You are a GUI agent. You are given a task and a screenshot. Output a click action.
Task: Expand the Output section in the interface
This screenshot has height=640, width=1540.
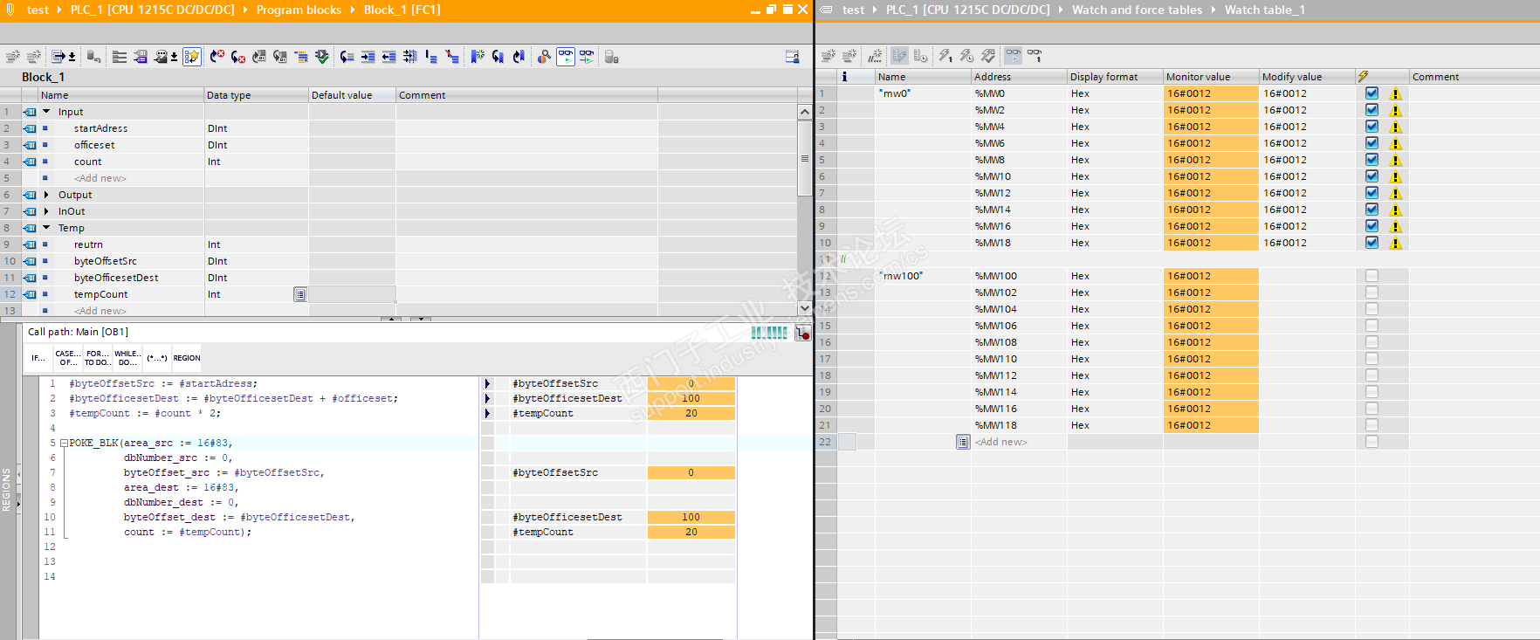click(x=46, y=195)
